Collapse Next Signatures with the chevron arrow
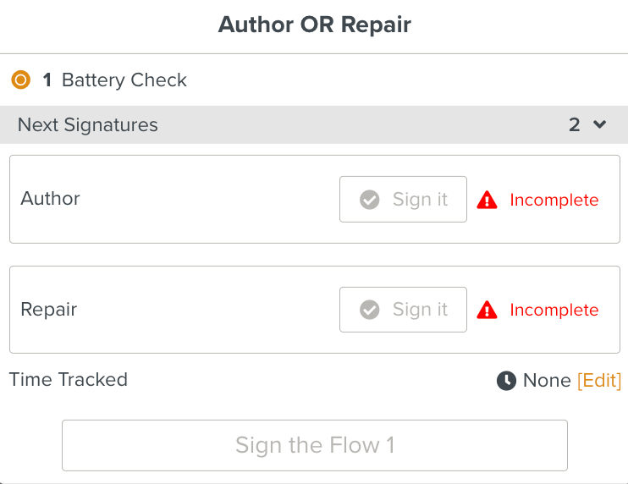 click(x=600, y=124)
